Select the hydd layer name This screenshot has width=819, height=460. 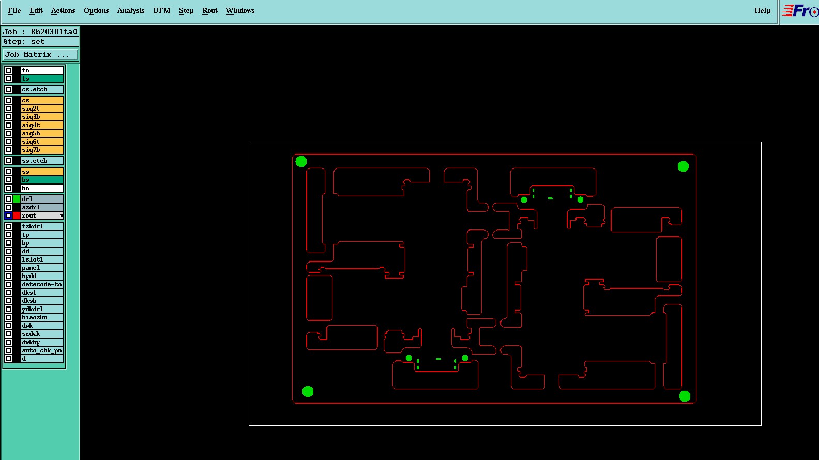(42, 276)
